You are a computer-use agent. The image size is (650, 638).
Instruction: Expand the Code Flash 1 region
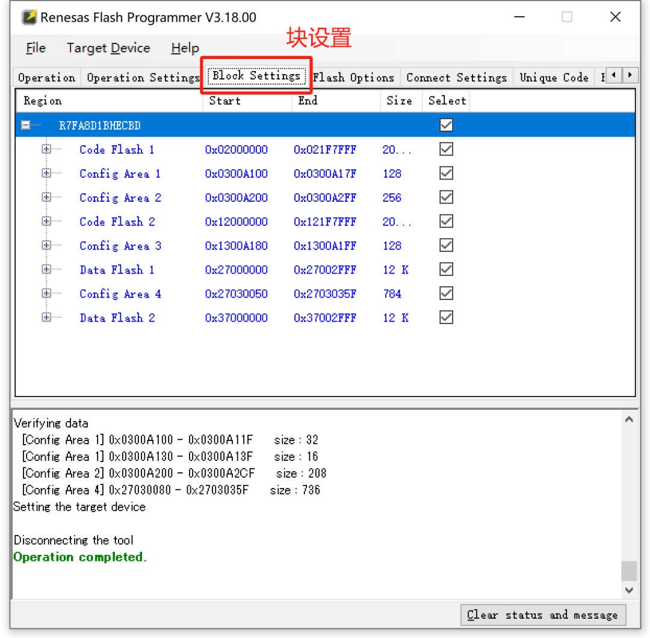tap(46, 149)
